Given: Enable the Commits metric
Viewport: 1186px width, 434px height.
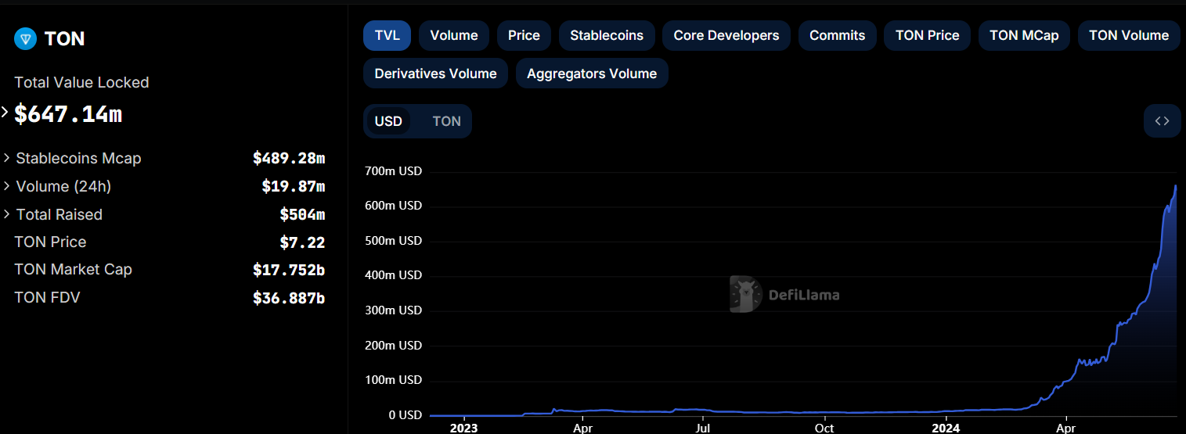Looking at the screenshot, I should (x=837, y=35).
